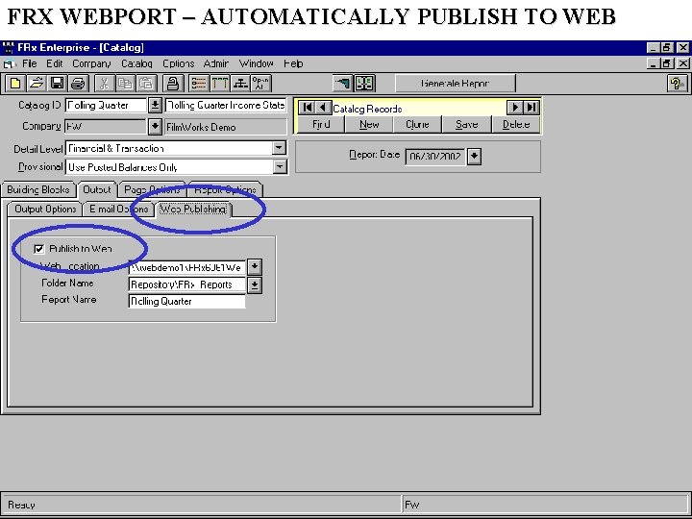Open the Window menu
Viewport: 692px width, 519px height.
(256, 63)
